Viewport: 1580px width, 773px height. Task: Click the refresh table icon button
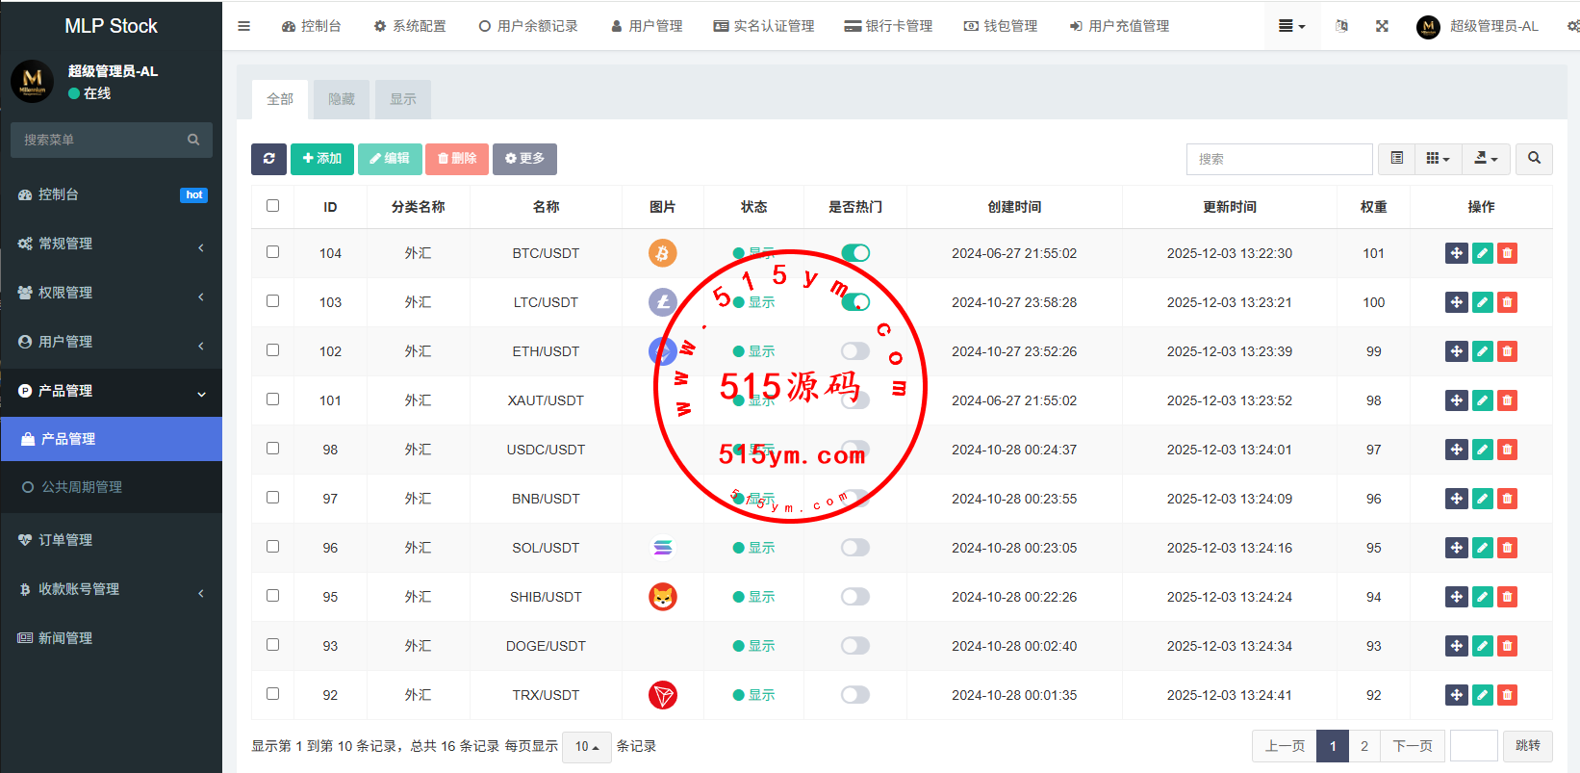tap(268, 159)
